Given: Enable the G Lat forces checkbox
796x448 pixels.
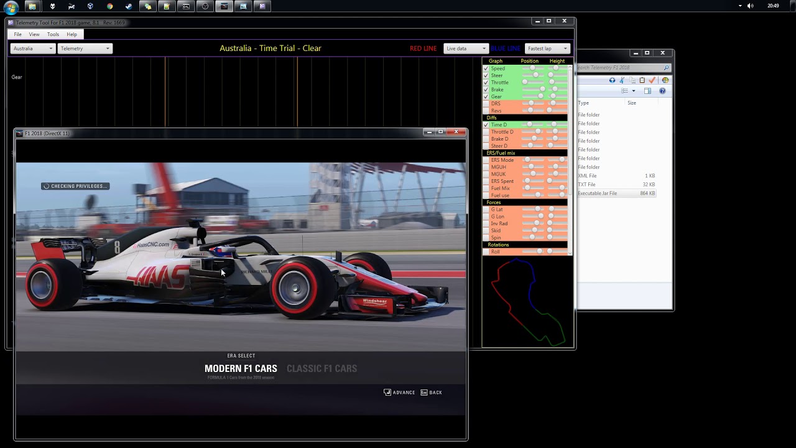Looking at the screenshot, I should pyautogui.click(x=486, y=209).
